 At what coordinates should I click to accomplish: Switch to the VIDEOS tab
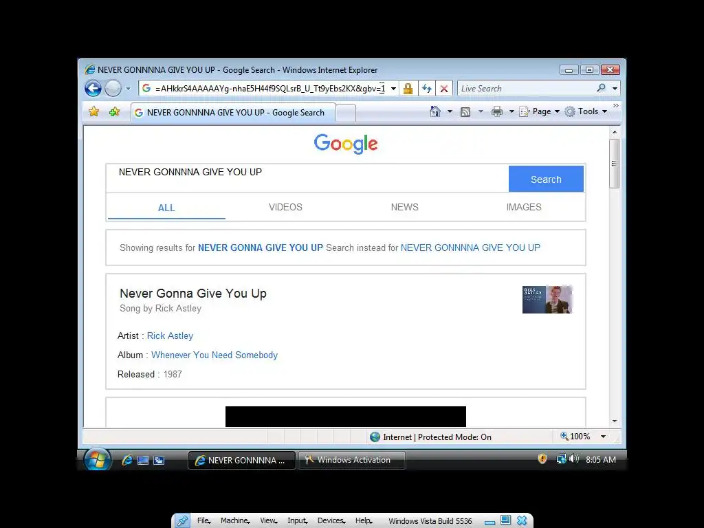(x=285, y=207)
